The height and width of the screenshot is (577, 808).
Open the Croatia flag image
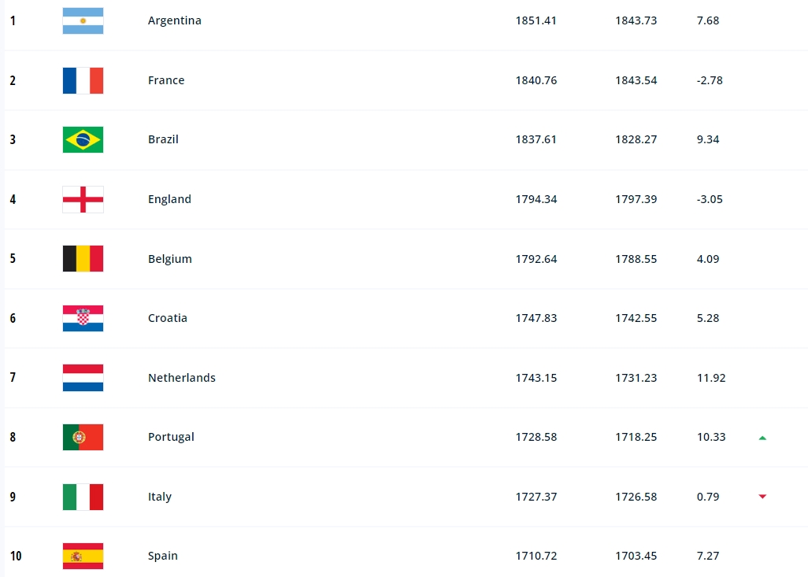coord(83,318)
